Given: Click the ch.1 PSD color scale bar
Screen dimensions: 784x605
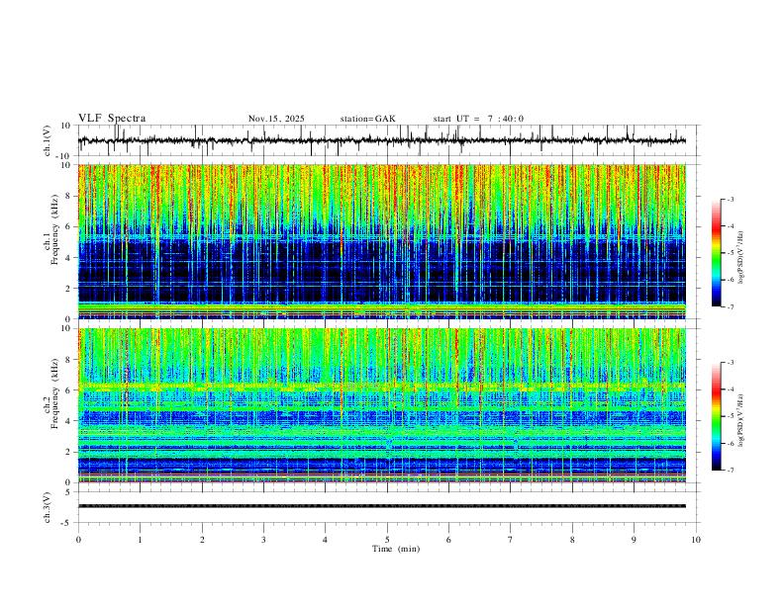Looking at the screenshot, I should point(716,253).
